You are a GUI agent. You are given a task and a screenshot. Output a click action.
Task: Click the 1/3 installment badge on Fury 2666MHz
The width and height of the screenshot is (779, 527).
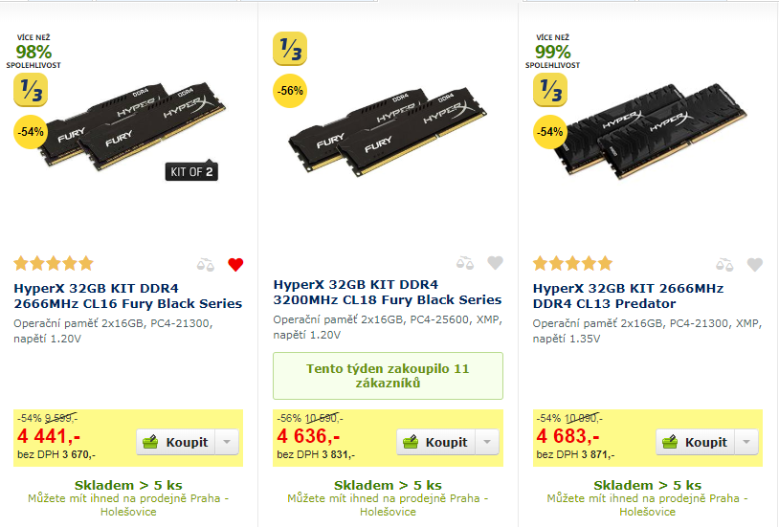tap(31, 90)
